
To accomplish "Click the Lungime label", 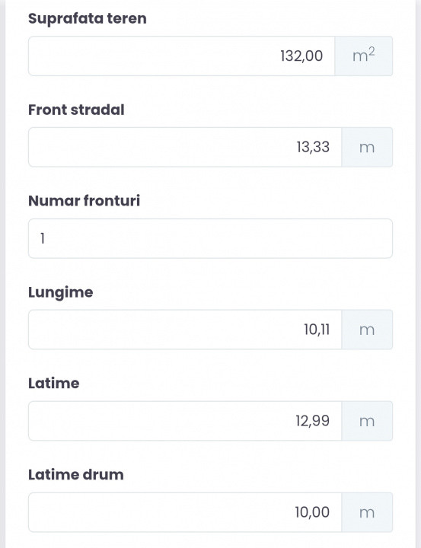I will 61,292.
